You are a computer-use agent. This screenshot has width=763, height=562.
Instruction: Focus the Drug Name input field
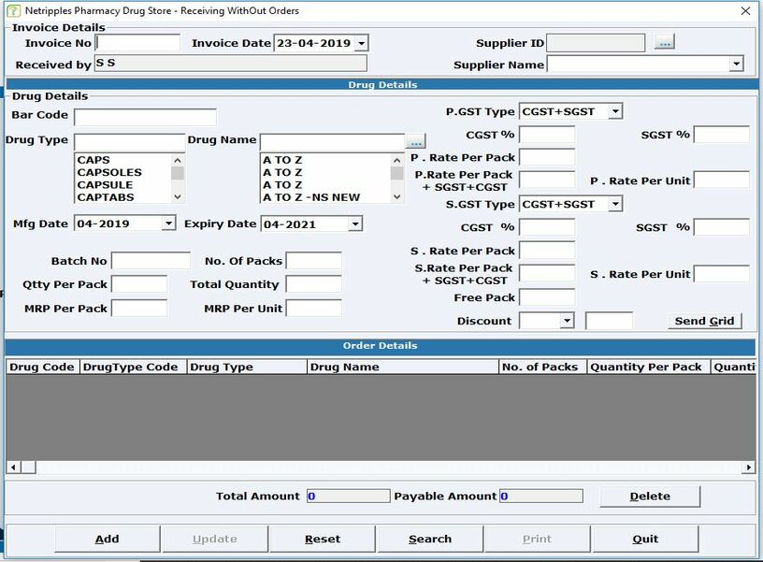coord(332,142)
